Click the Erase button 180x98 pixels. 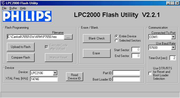[x=97, y=53]
